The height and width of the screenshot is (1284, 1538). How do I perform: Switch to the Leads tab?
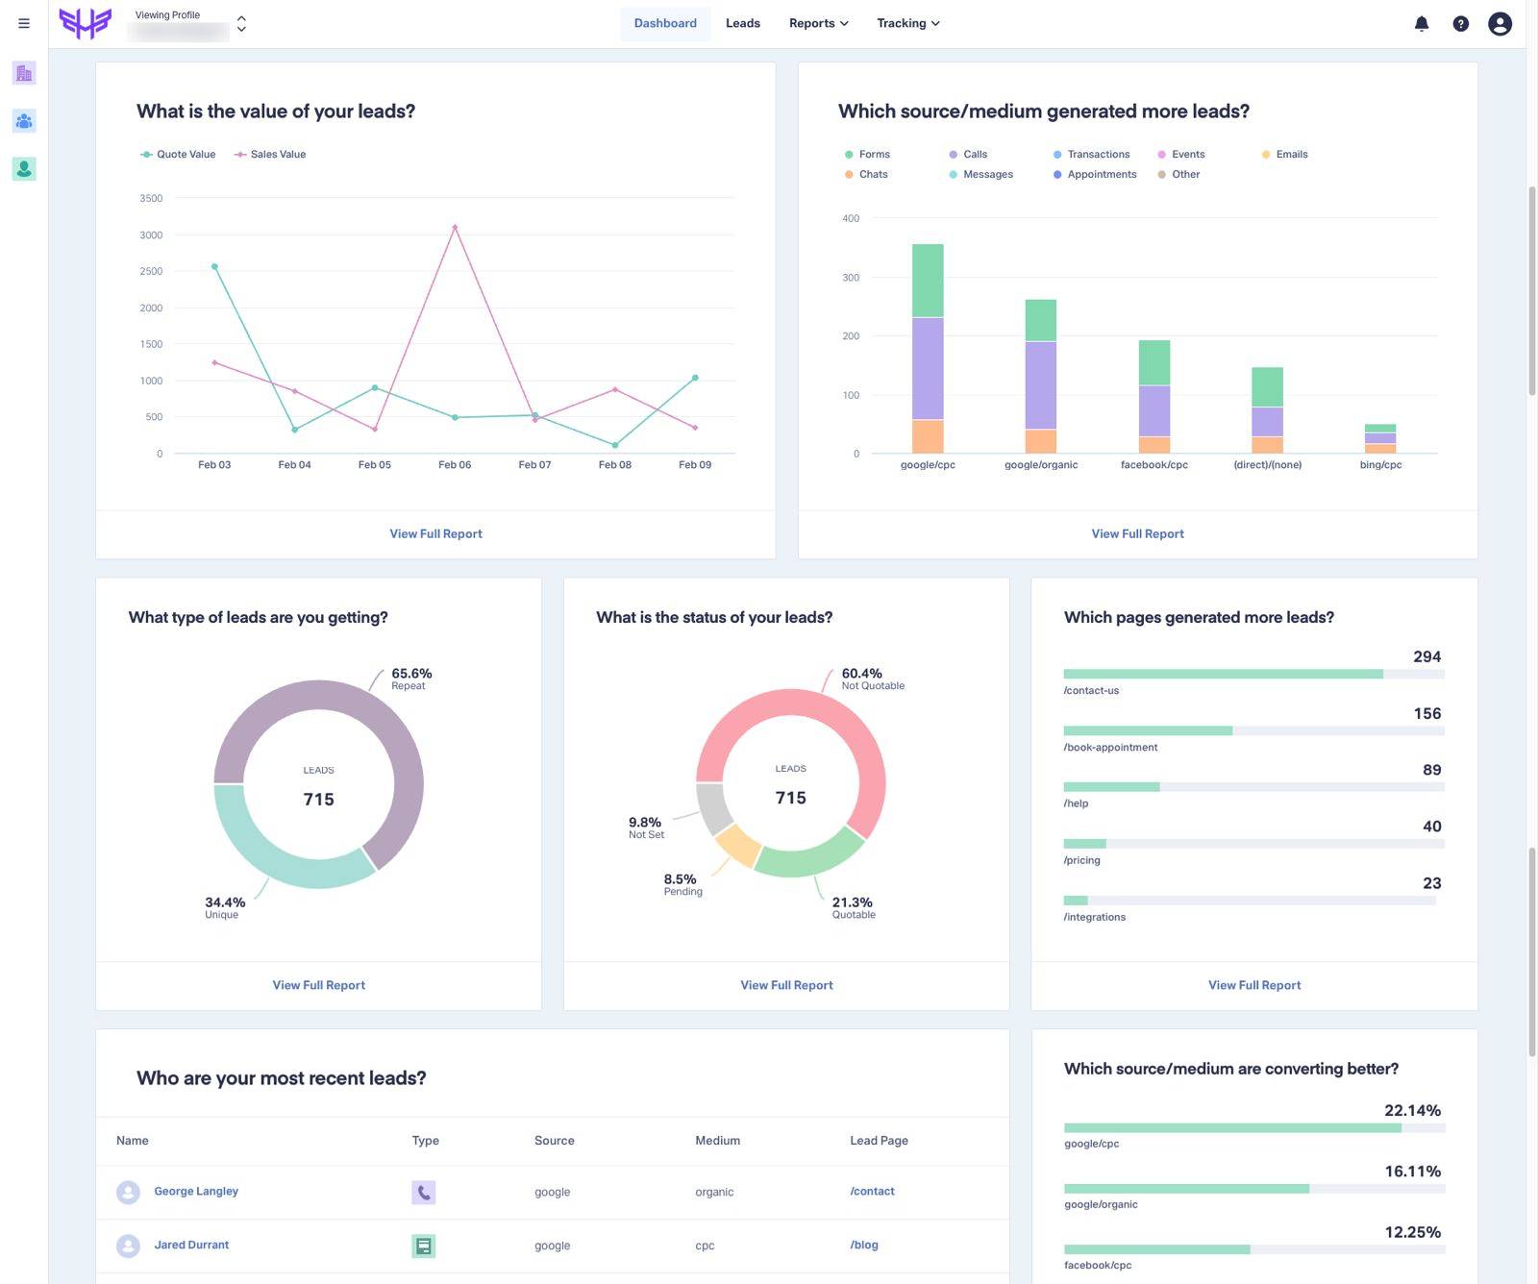click(742, 23)
